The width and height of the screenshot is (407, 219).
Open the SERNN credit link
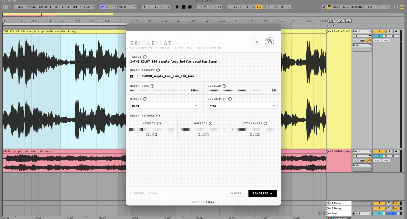click(x=210, y=202)
